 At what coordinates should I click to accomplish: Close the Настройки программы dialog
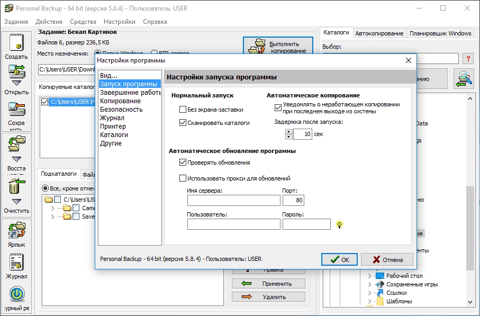(409, 60)
